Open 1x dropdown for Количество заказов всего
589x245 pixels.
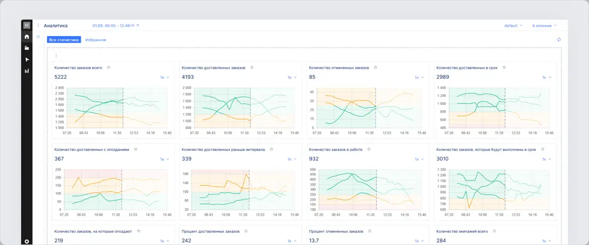[164, 77]
